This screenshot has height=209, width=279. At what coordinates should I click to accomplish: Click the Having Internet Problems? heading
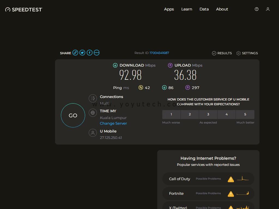(208, 158)
